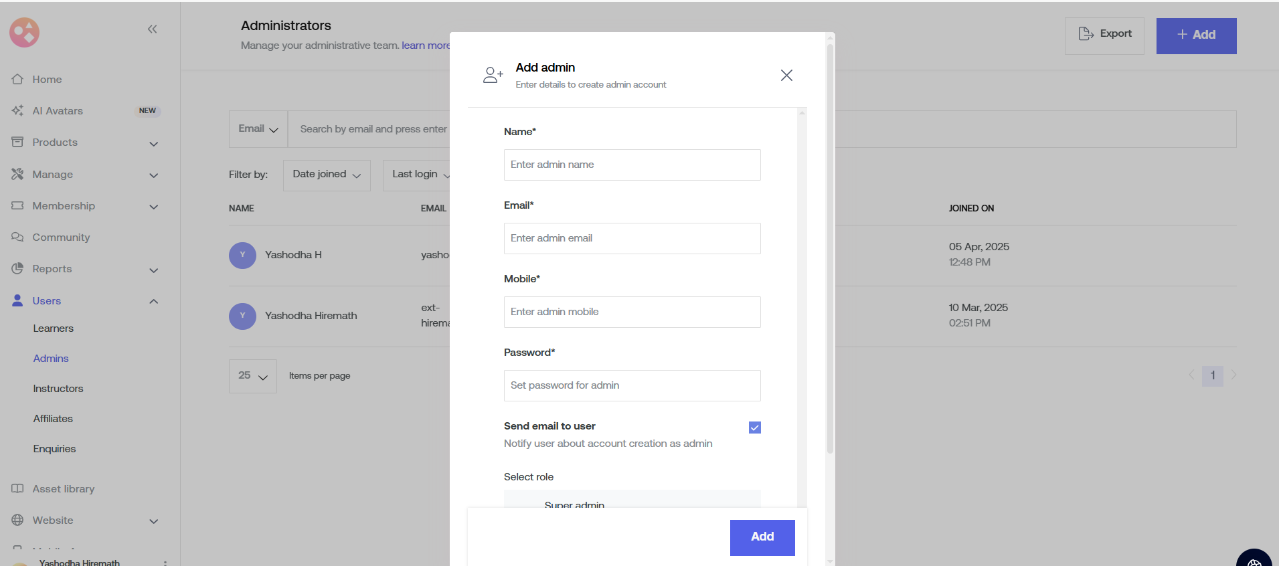Image resolution: width=1279 pixels, height=566 pixels.
Task: Open AI Avatars sparkle icon
Action: point(17,110)
